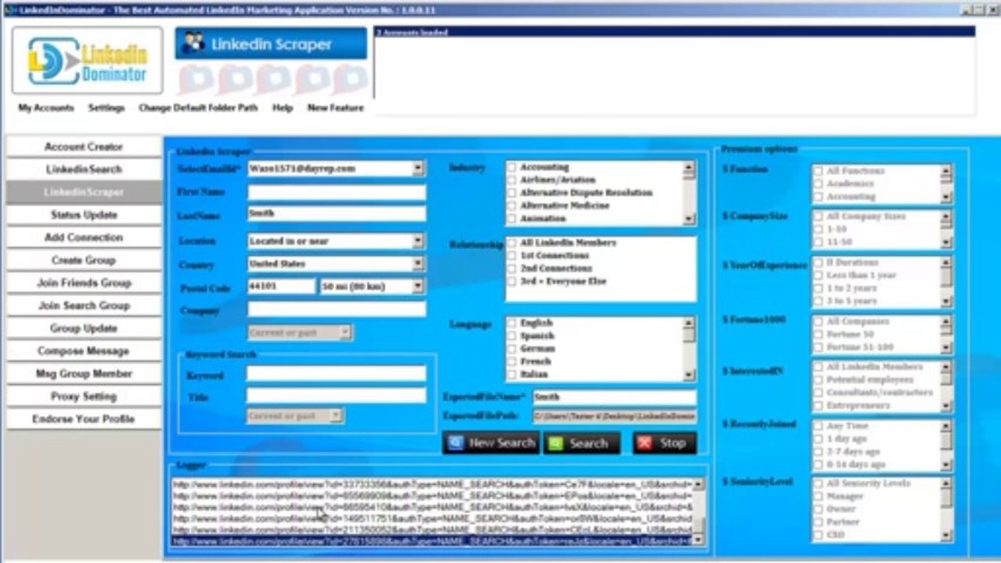
Task: Open the Join Friends Group section
Action: tap(84, 283)
